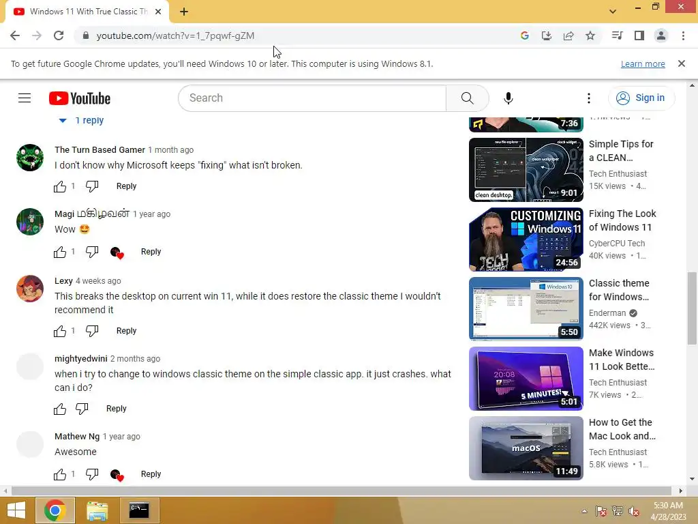This screenshot has width=698, height=524.
Task: Dismiss the Chrome update notification bar
Action: tap(682, 63)
